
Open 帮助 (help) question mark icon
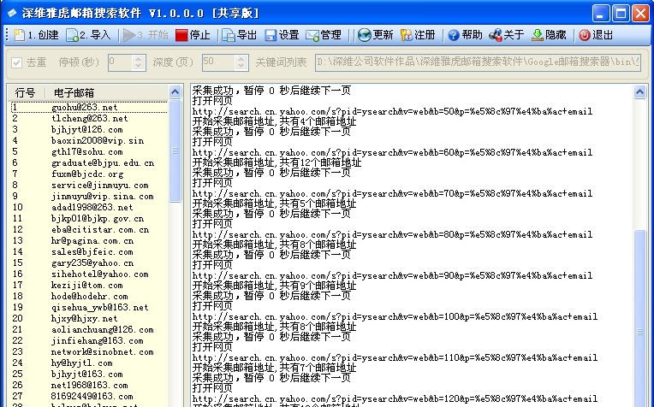tap(454, 35)
